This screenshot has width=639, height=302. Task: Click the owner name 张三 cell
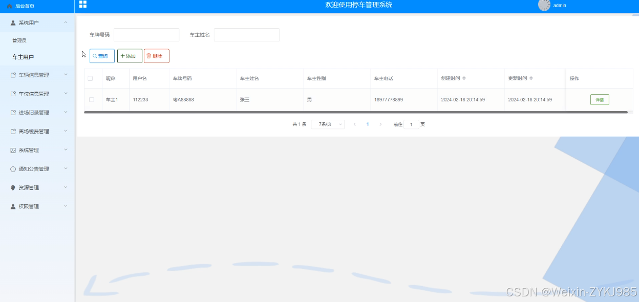click(x=245, y=100)
